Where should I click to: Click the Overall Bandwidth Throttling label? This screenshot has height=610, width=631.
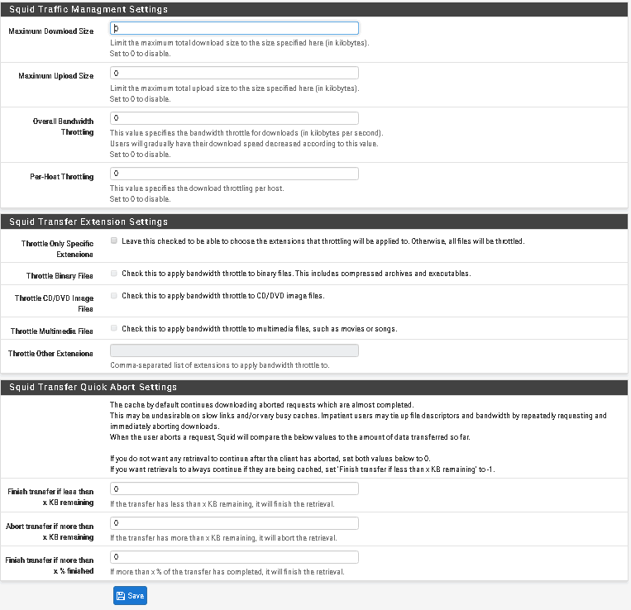(63, 126)
